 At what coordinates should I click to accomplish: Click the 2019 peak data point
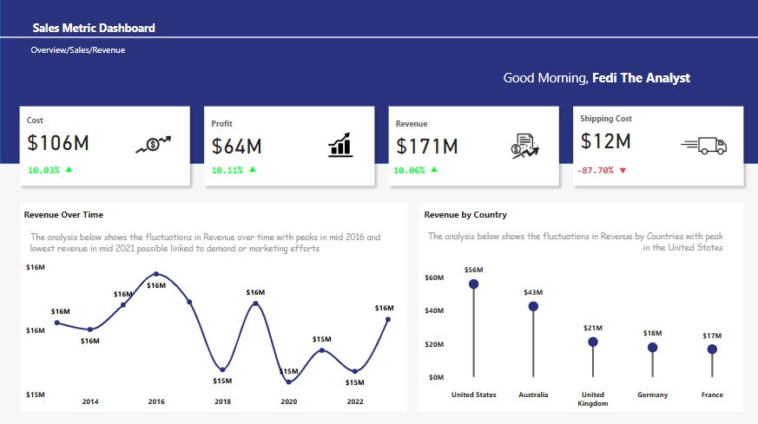(255, 303)
